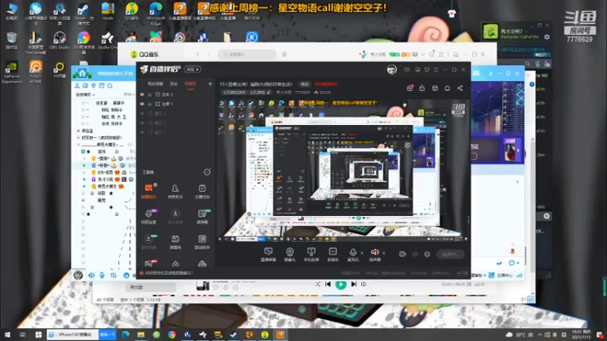Open OBS Studio desktop shortcut
The image size is (607, 341).
[x=59, y=41]
